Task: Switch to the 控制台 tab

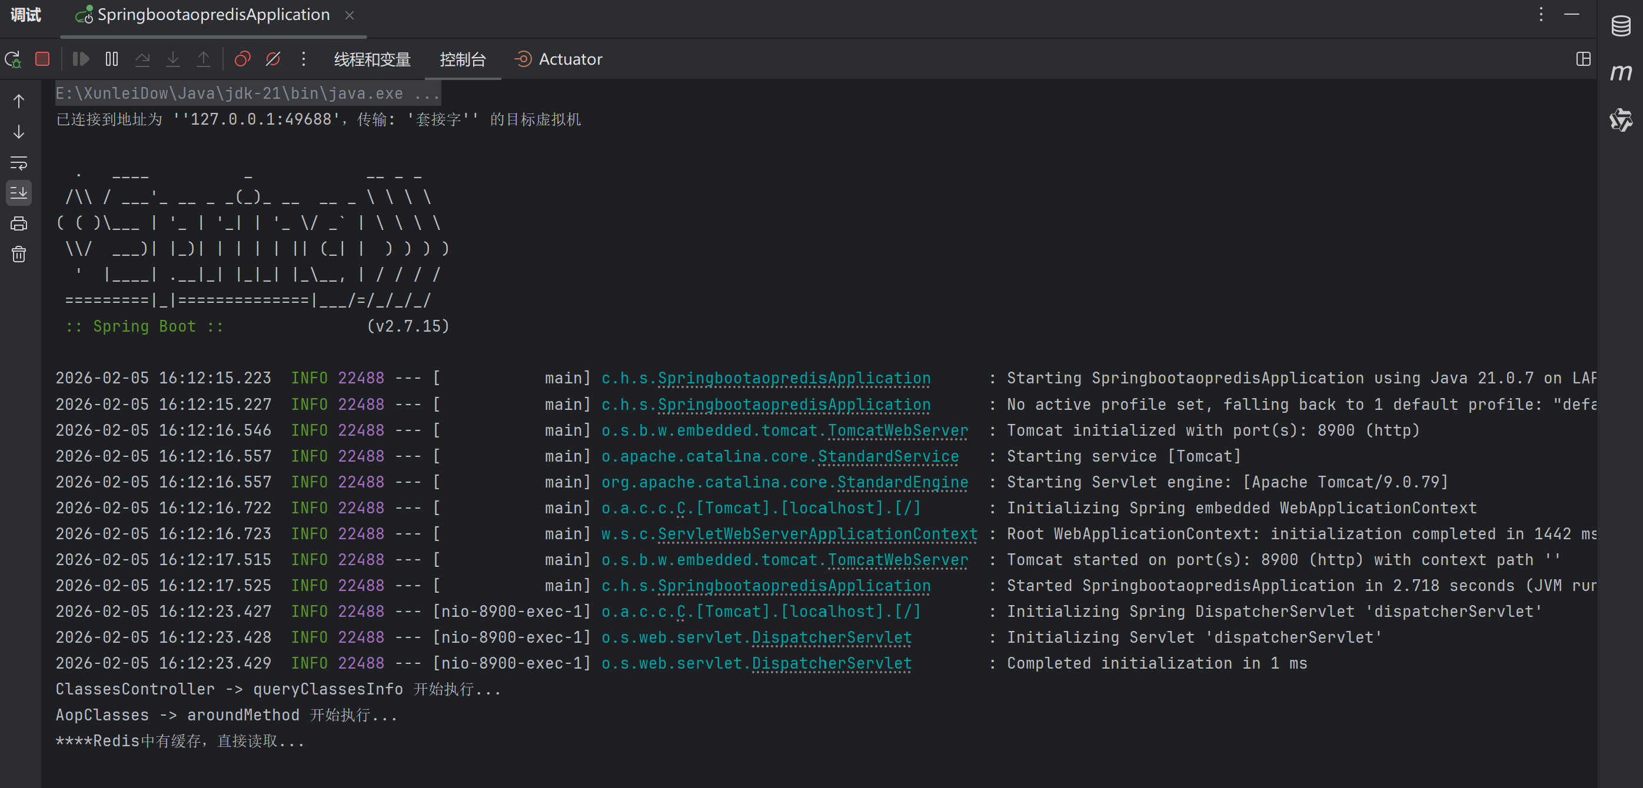Action: 463,59
